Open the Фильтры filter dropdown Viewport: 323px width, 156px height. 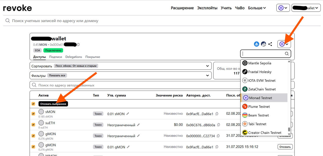click(120, 75)
